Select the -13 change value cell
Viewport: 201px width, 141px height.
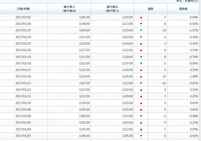pyautogui.click(x=164, y=30)
